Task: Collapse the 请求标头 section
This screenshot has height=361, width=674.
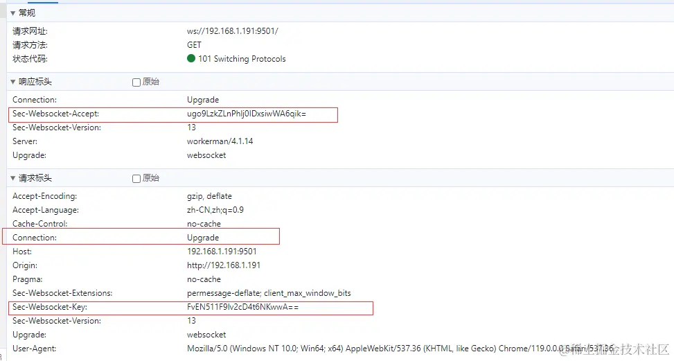Action: click(13, 178)
